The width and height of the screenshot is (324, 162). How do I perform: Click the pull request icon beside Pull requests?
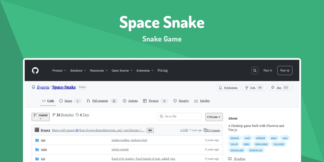[x=88, y=101]
